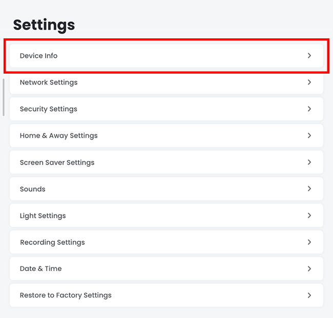Click chevron arrow beside Device Info
Viewport: 333px width, 318px height.
[x=309, y=56]
